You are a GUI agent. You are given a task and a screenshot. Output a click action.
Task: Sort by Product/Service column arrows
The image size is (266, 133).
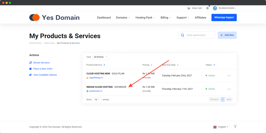[x=104, y=65]
